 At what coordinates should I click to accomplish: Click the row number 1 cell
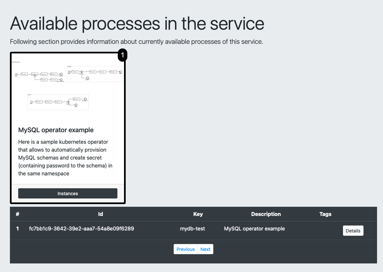17,229
